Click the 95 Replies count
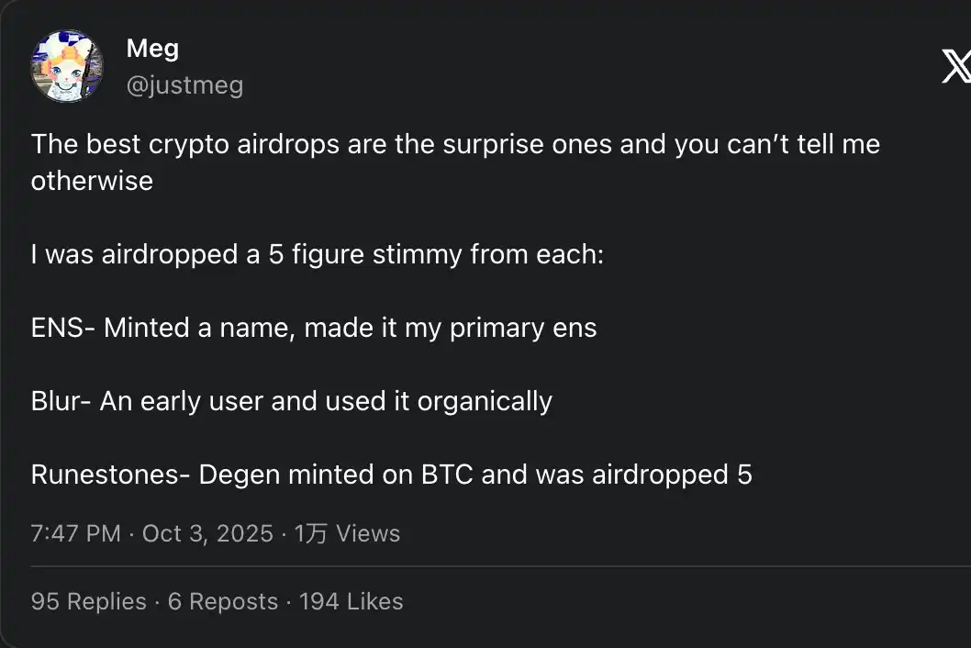 pyautogui.click(x=88, y=601)
